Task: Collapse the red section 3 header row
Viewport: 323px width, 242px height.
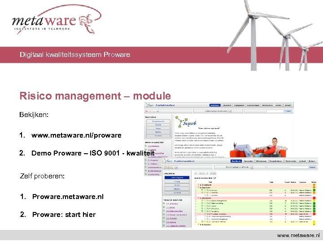Action: [x=199, y=198]
